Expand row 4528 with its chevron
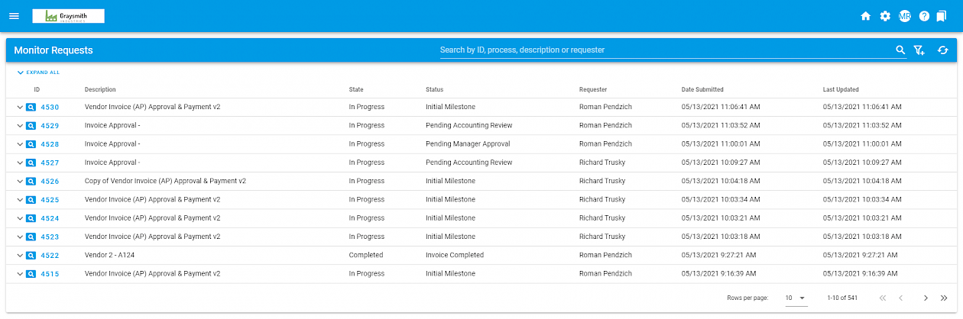 click(x=20, y=144)
